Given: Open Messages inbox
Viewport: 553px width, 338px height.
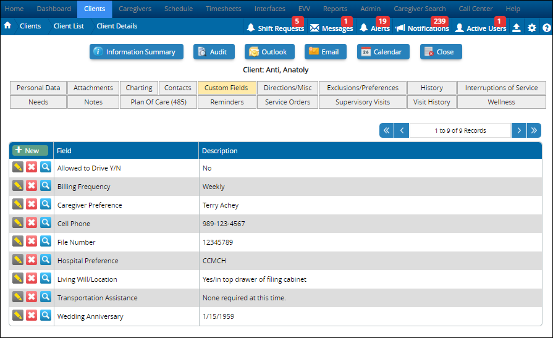Looking at the screenshot, I should (331, 28).
